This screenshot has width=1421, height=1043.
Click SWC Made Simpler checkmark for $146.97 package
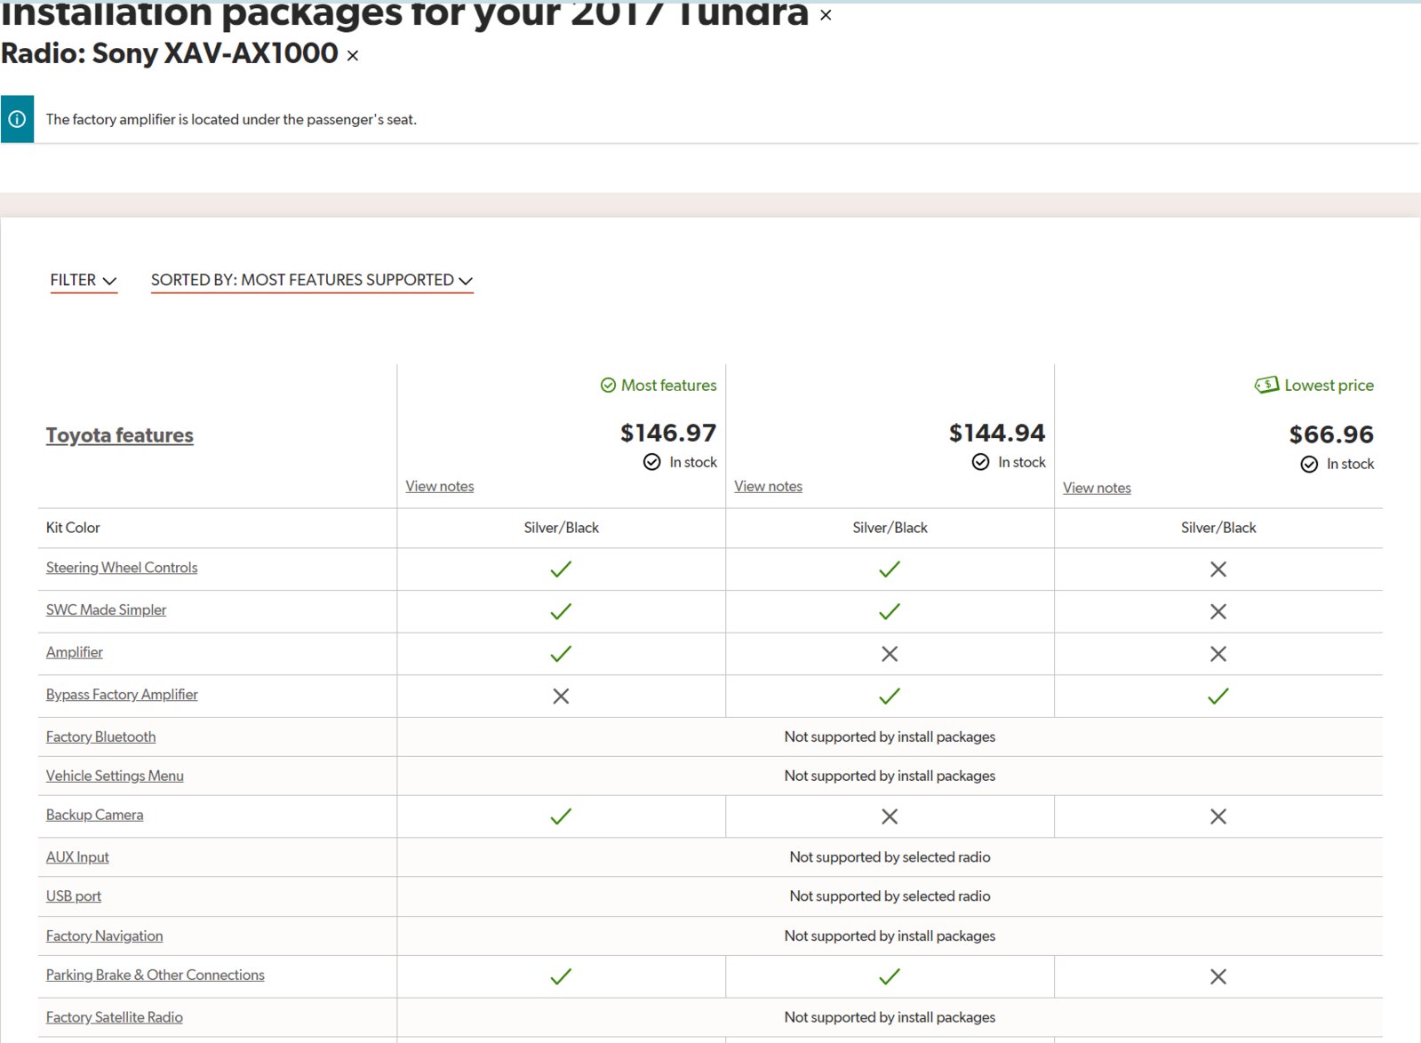(x=561, y=611)
